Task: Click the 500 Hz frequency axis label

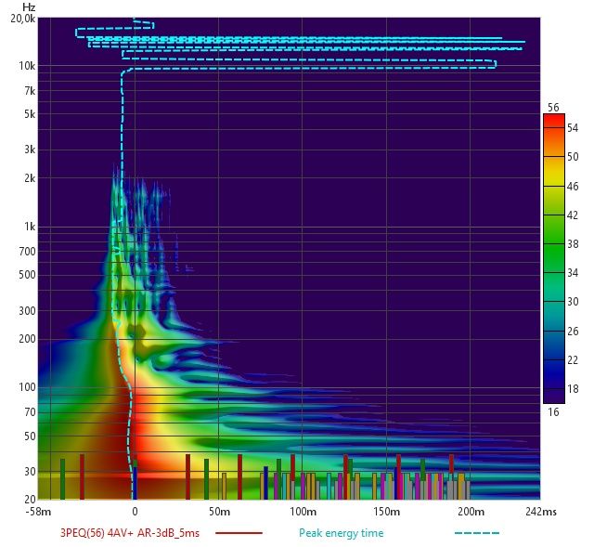Action: pos(26,275)
